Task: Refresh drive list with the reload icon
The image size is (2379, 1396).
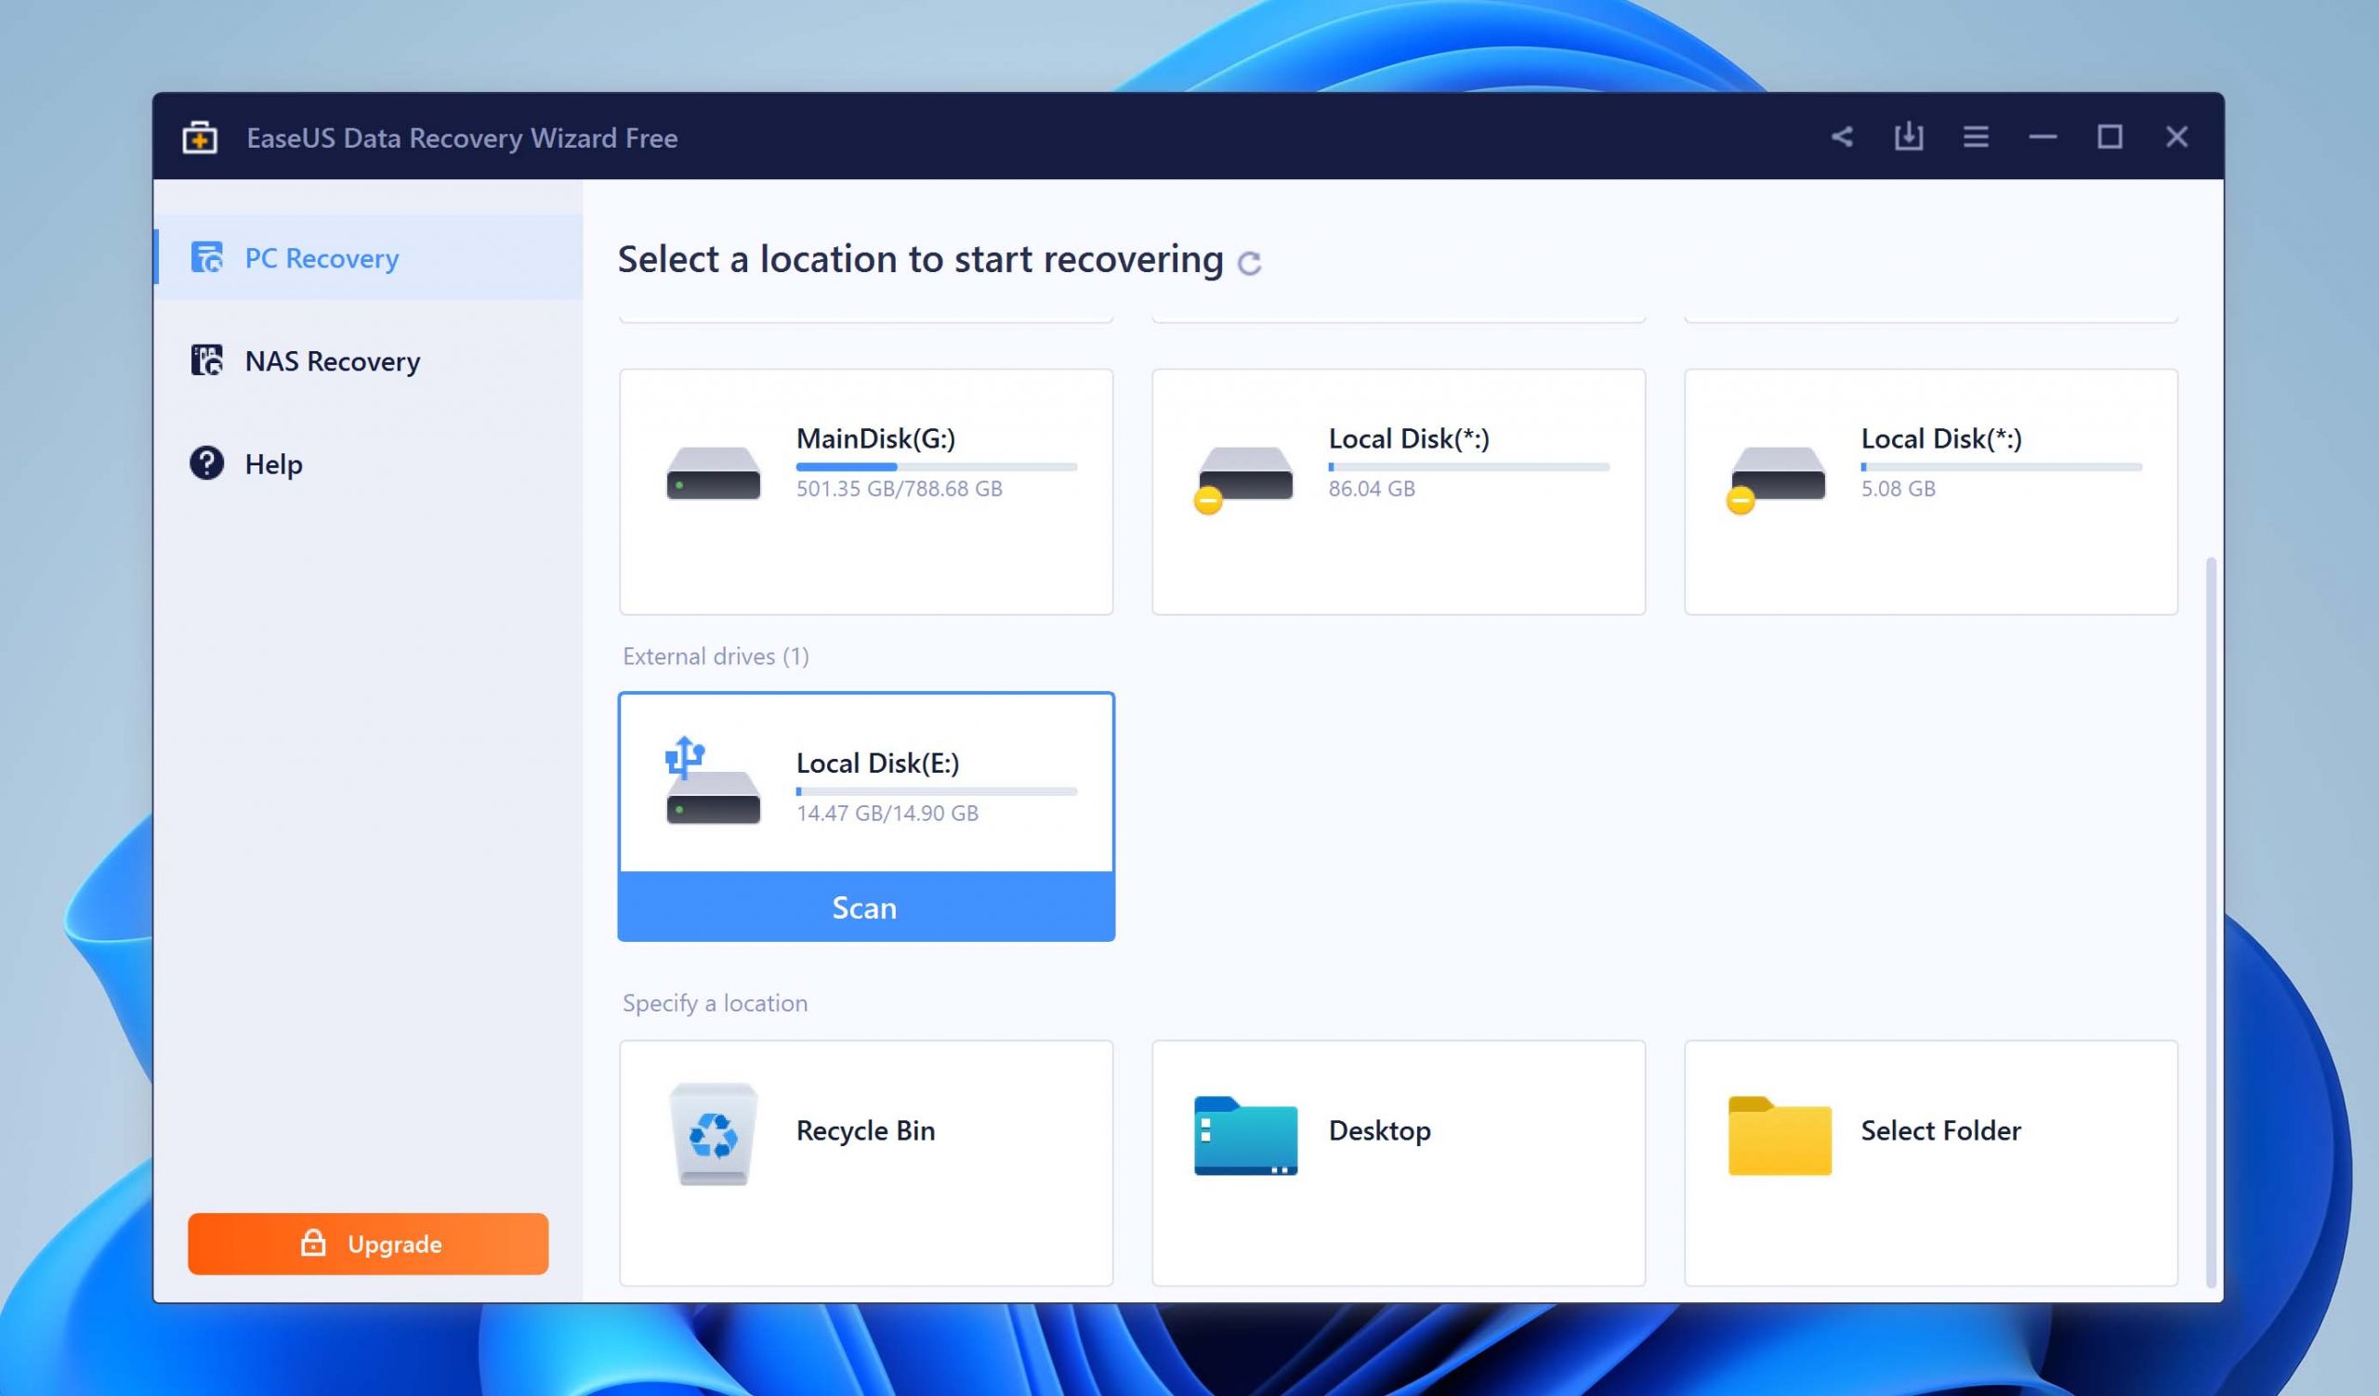Action: 1249,263
